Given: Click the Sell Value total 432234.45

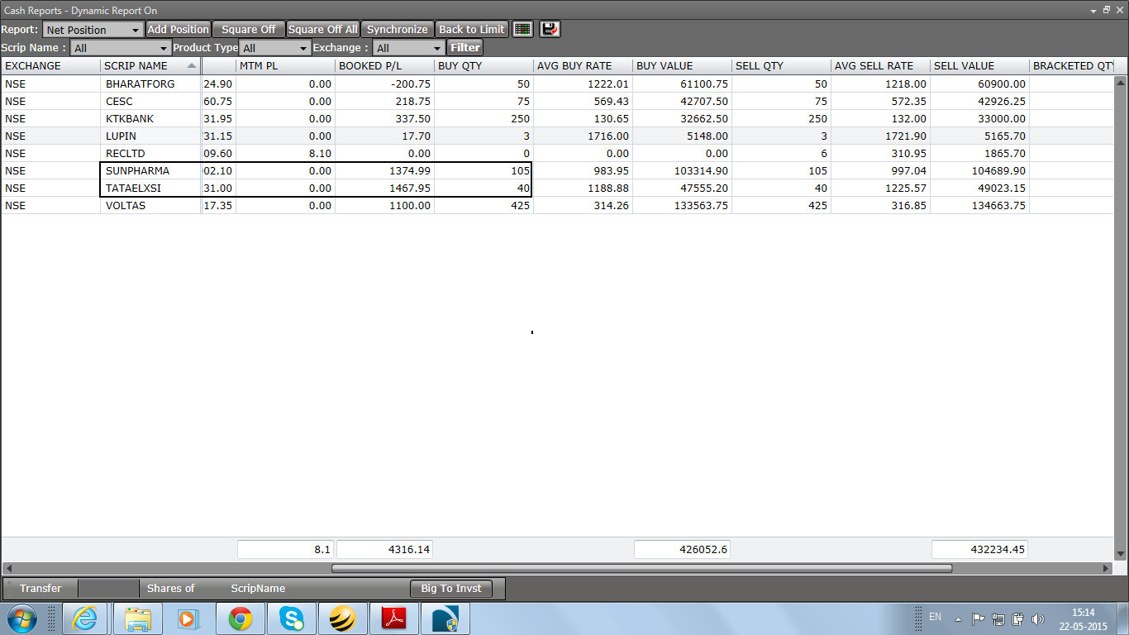Looking at the screenshot, I should tap(979, 549).
